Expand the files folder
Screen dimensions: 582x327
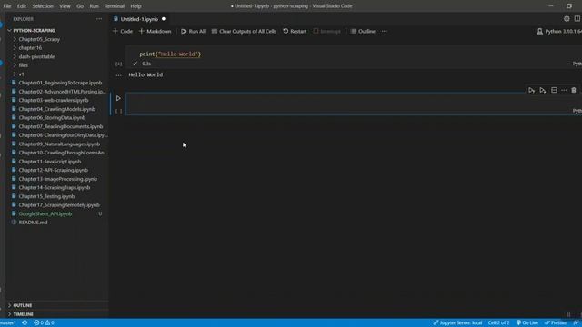(x=23, y=65)
